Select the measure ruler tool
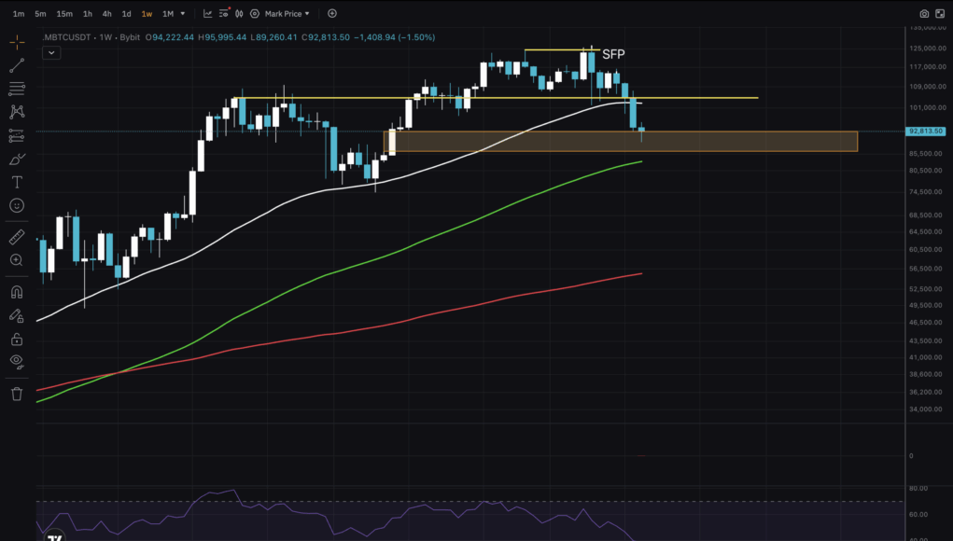953x541 pixels. (16, 236)
